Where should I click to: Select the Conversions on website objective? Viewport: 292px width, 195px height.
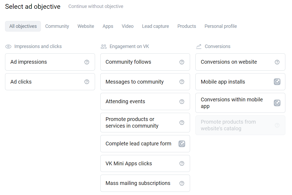[240, 62]
